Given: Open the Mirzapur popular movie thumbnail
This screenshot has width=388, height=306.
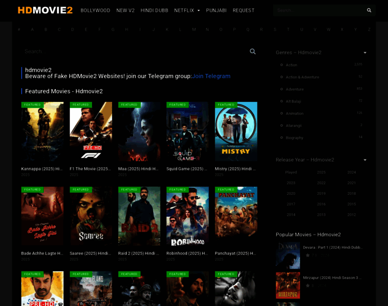Looking at the screenshot, I should [288, 286].
